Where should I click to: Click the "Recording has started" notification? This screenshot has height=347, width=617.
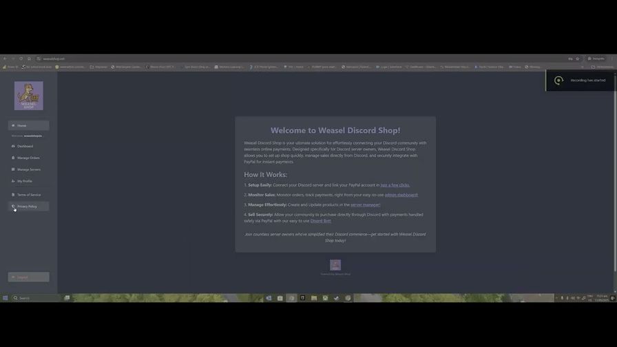click(581, 81)
